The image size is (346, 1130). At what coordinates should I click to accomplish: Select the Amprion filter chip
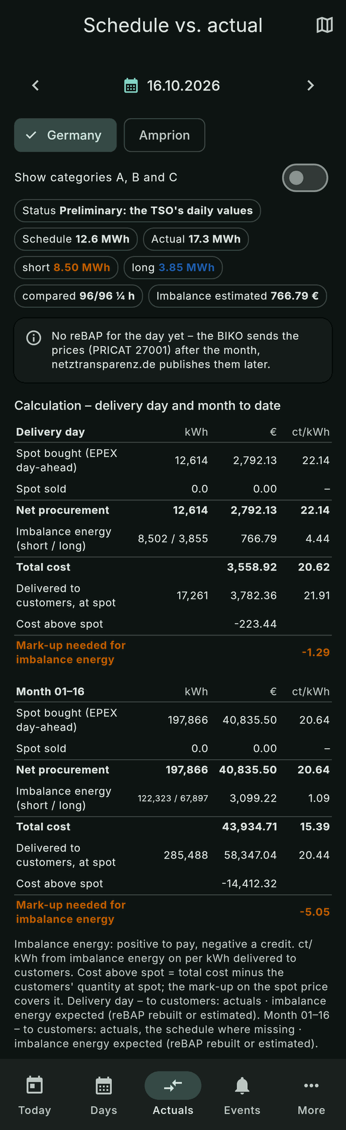pos(164,135)
